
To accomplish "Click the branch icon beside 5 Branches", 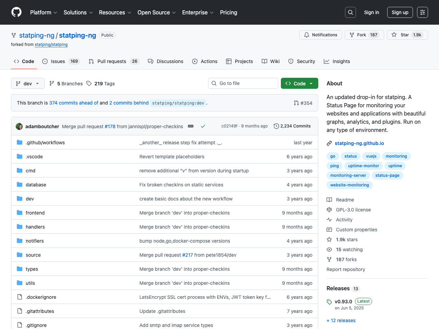I will 51,83.
